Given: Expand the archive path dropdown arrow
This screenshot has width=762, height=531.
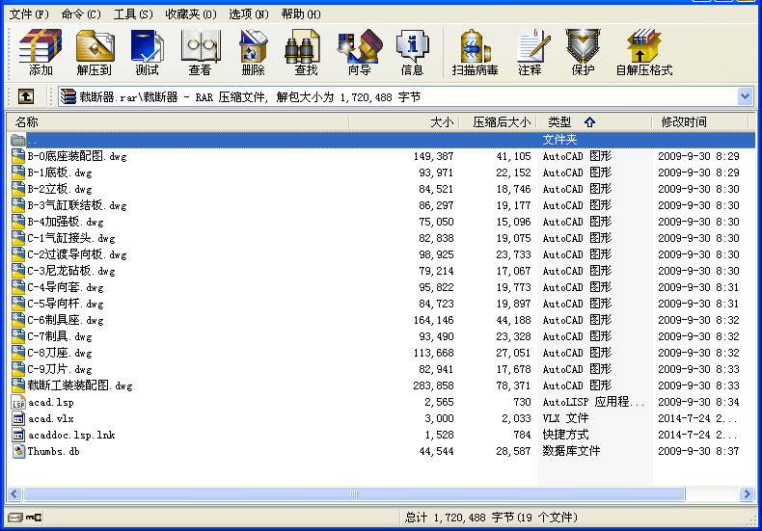Looking at the screenshot, I should (745, 96).
